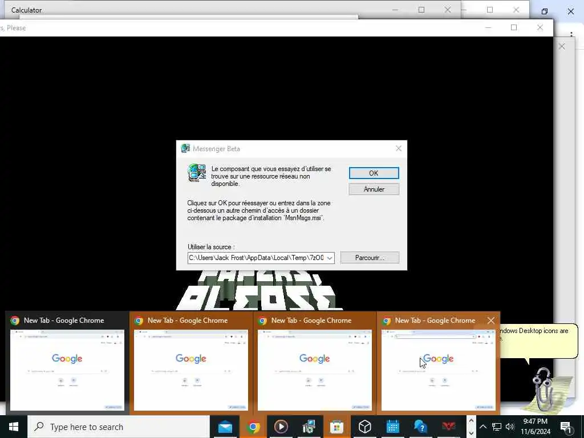Select the third New Tab Chrome thumbnail
Image resolution: width=584 pixels, height=438 pixels.
click(314, 363)
